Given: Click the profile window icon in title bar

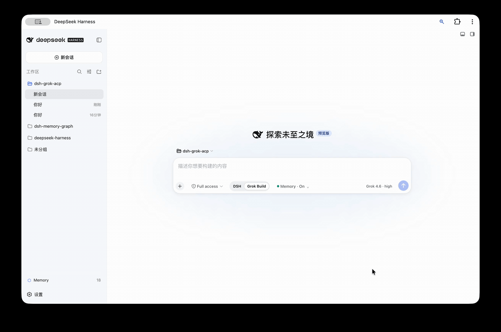Looking at the screenshot, I should pyautogui.click(x=38, y=22).
